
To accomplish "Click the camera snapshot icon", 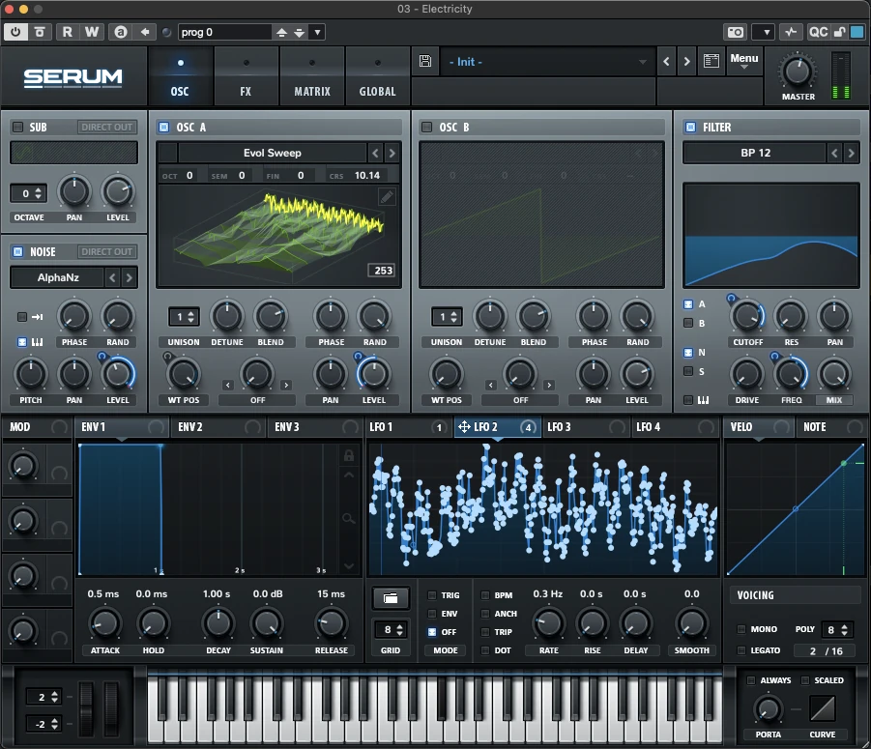I will click(736, 32).
